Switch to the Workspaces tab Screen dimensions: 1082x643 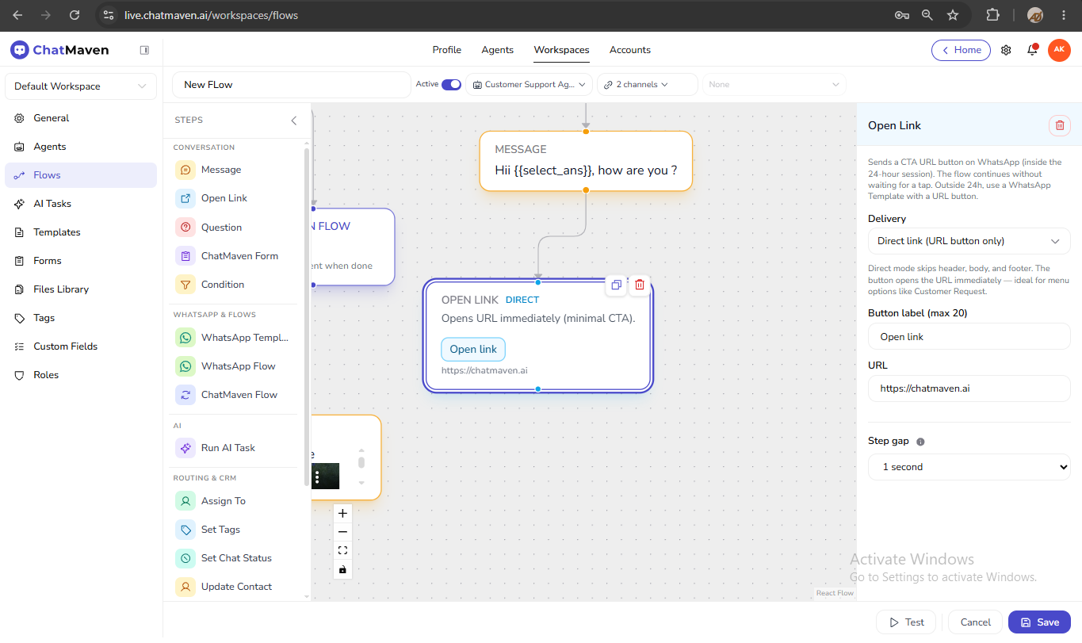click(561, 50)
